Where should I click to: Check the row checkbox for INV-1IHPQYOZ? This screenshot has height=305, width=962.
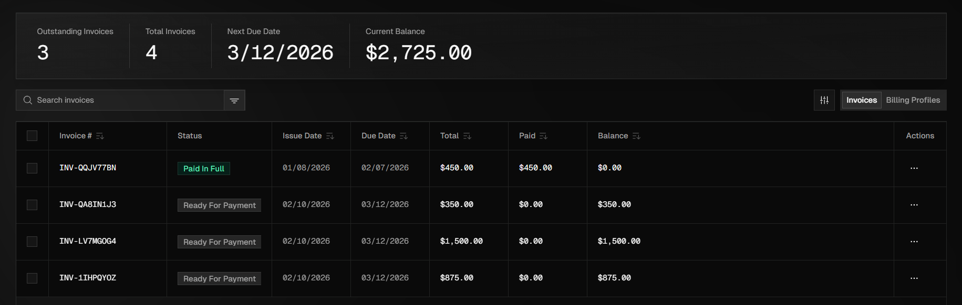32,278
